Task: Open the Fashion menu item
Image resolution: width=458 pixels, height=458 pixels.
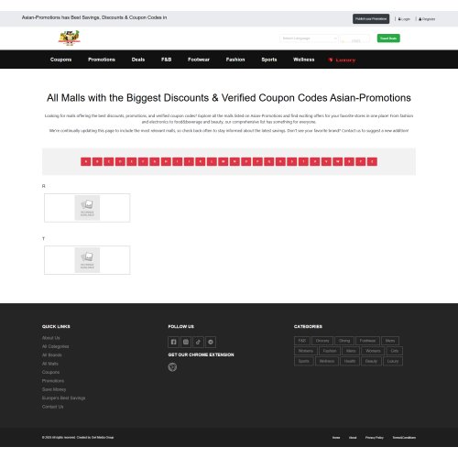Action: coord(235,60)
